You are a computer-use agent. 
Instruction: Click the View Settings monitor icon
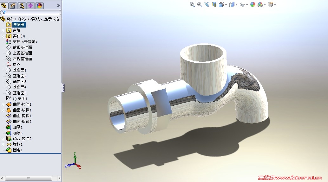tap(271, 4)
